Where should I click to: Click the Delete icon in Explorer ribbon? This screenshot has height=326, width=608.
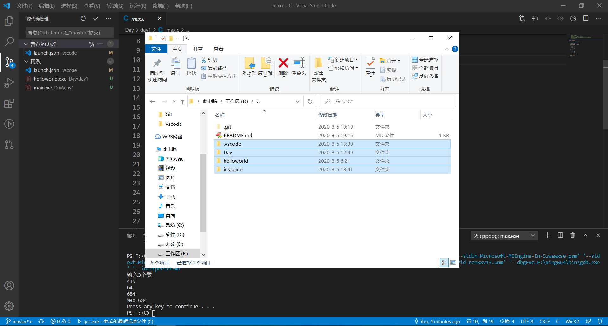click(x=283, y=67)
